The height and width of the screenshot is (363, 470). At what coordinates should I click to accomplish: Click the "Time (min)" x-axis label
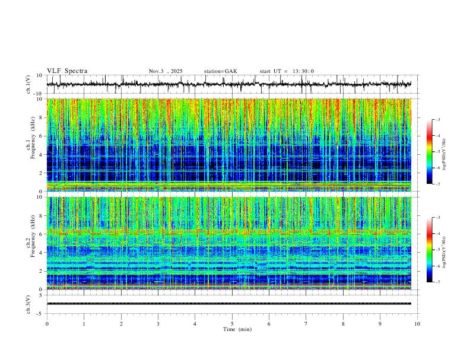237,329
